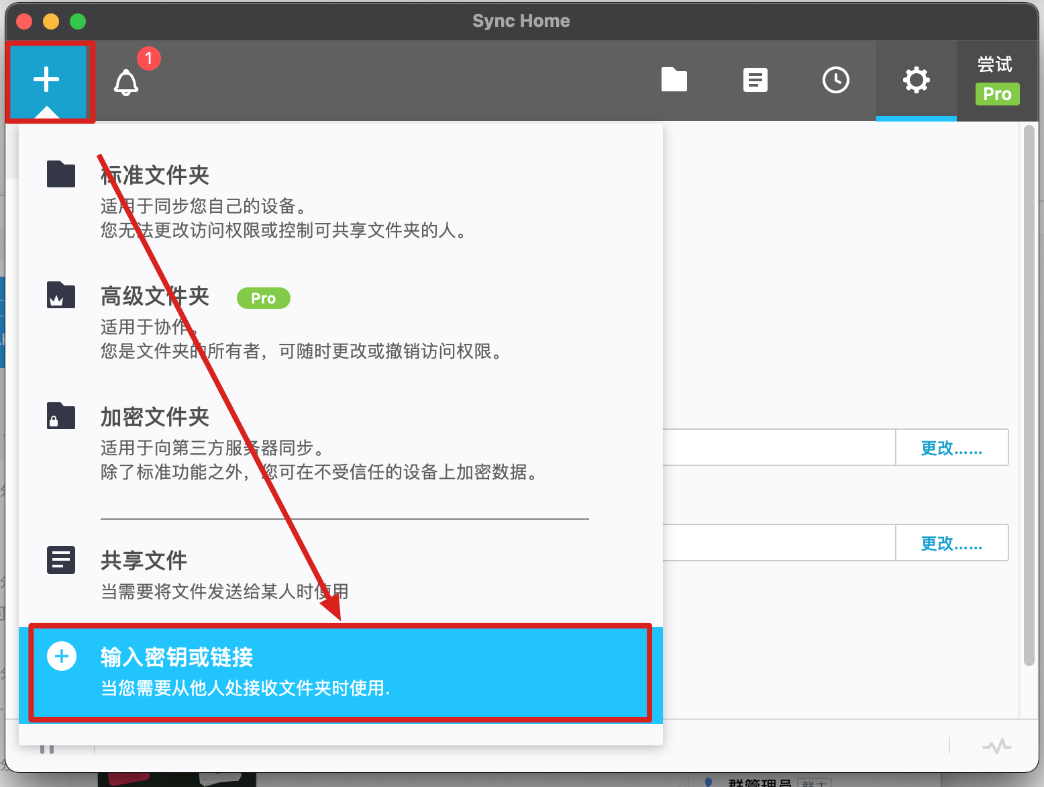Click the second 更改 change button

(x=951, y=543)
